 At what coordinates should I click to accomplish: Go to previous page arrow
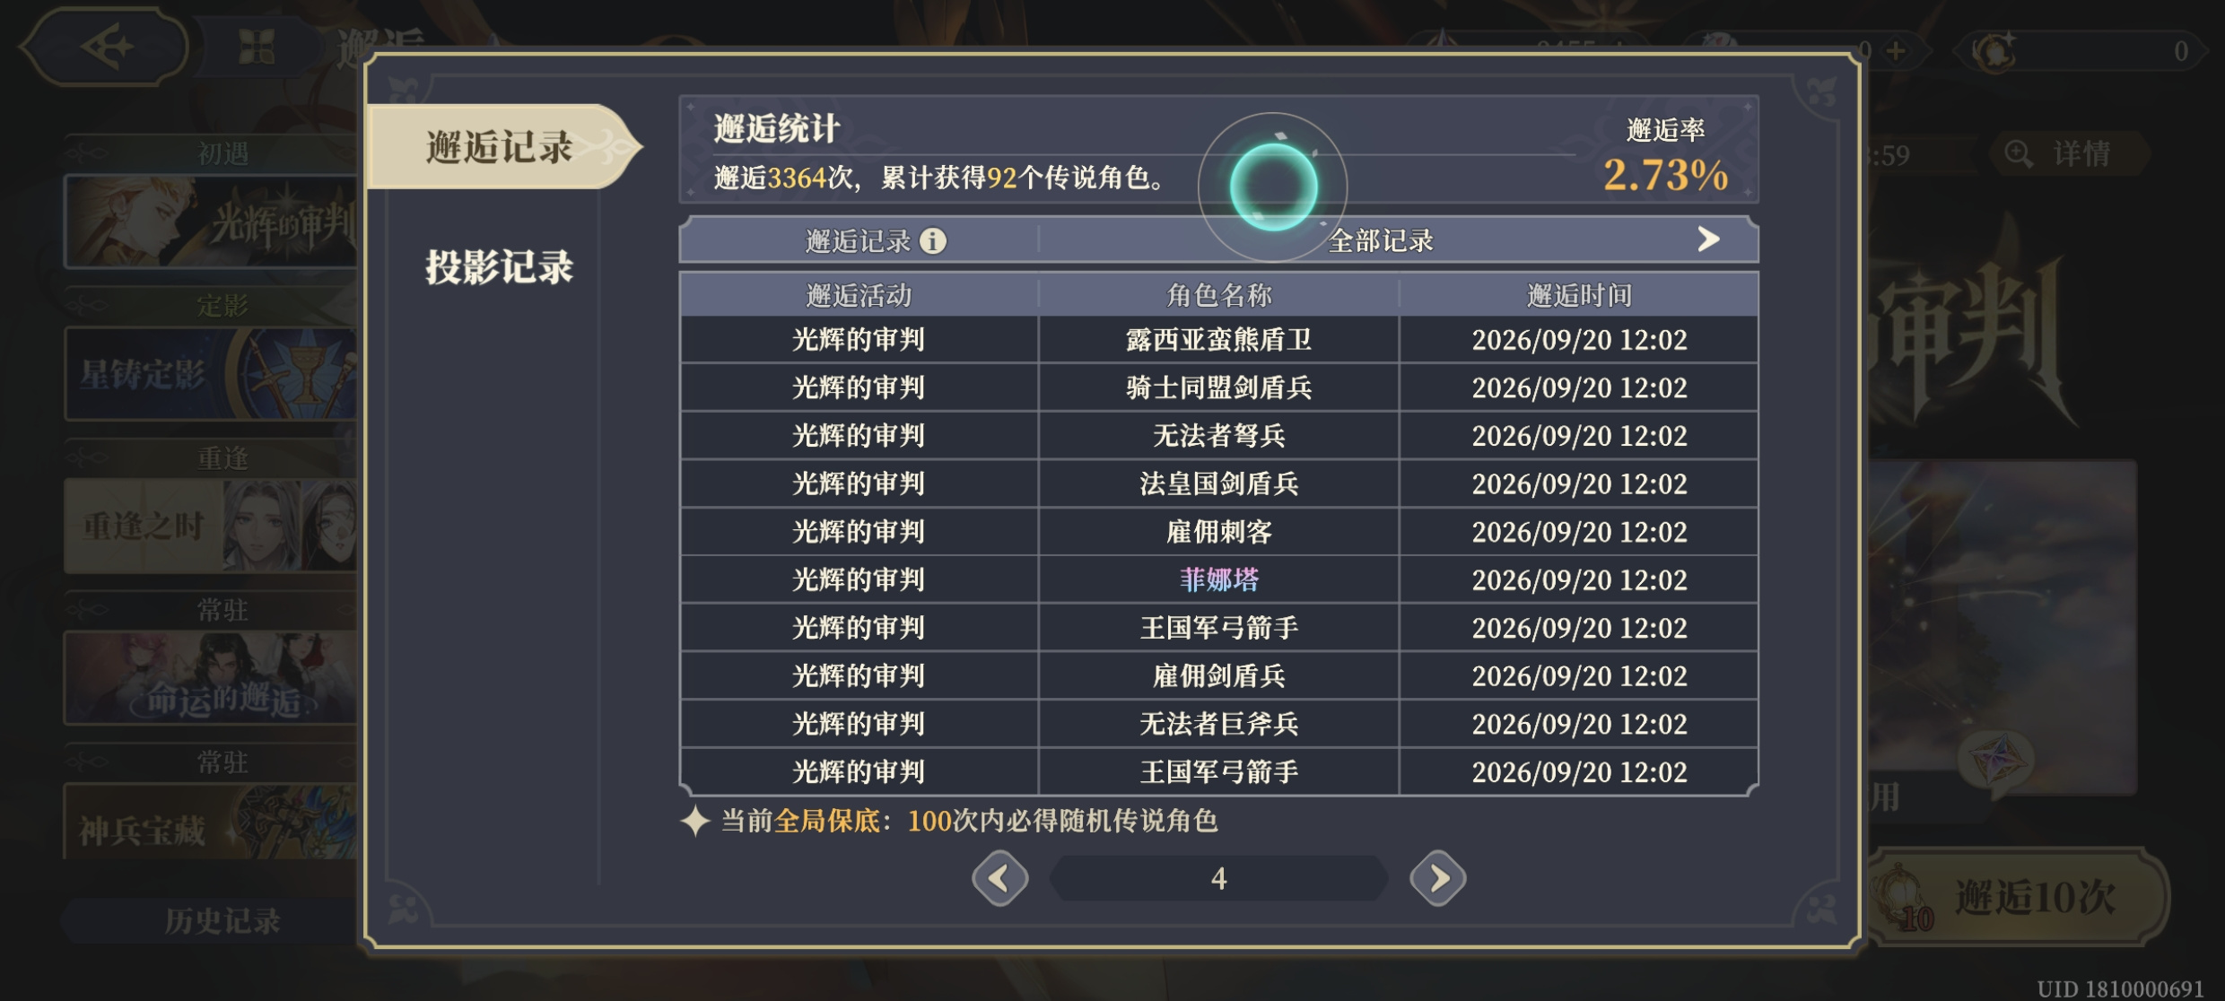pyautogui.click(x=999, y=878)
